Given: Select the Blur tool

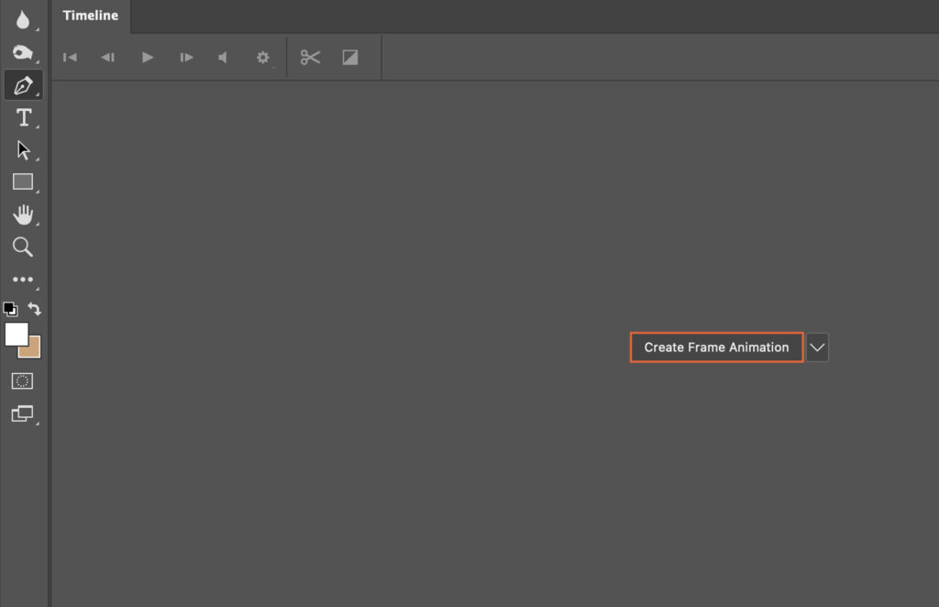Looking at the screenshot, I should coord(22,20).
